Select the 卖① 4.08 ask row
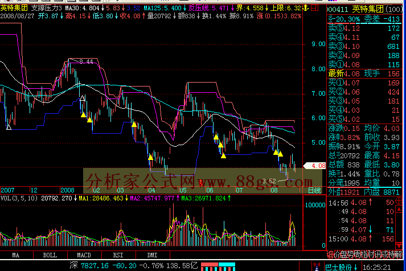This screenshot has height=271, width=406. [364, 64]
